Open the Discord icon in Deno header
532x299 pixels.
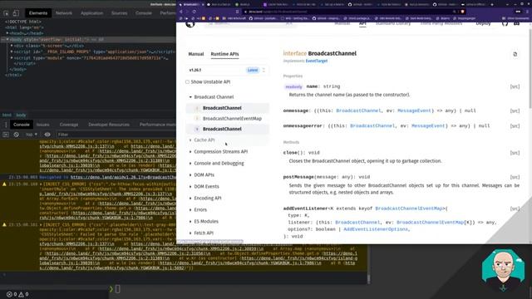(x=516, y=24)
